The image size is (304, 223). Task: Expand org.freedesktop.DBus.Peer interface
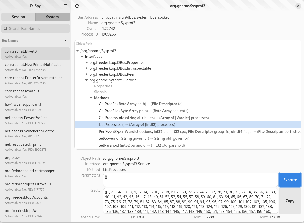click(87, 74)
